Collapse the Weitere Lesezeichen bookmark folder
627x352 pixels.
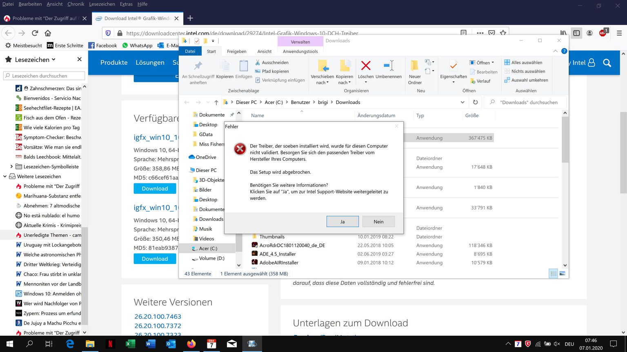5,176
